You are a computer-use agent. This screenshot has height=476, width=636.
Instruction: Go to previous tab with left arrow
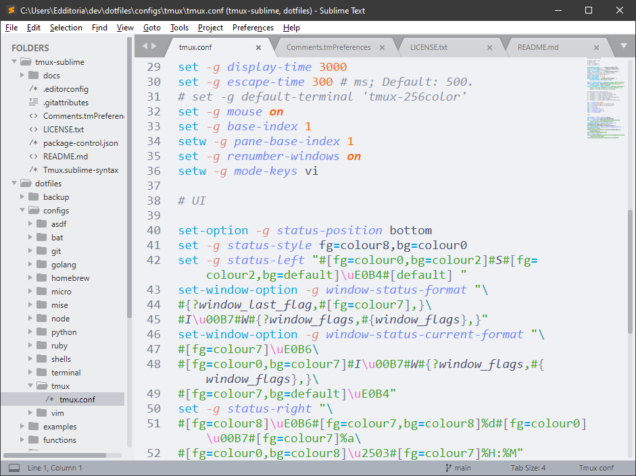145,46
